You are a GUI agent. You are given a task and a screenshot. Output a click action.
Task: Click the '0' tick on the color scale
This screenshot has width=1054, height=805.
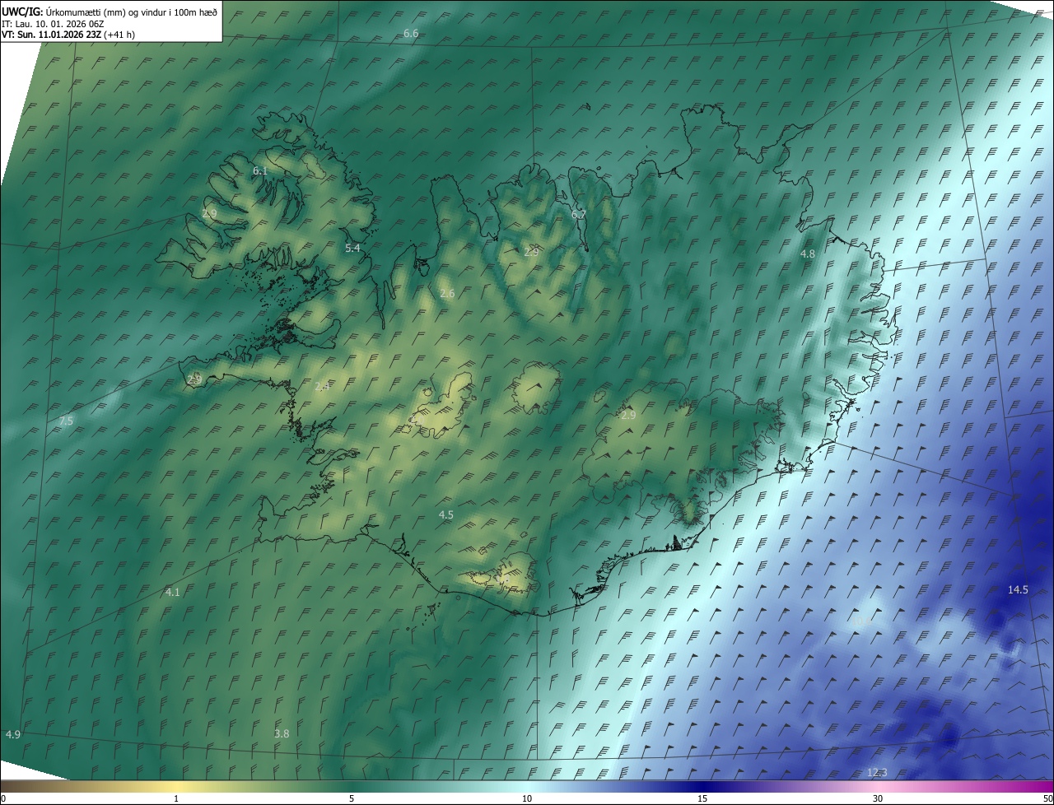2,799
